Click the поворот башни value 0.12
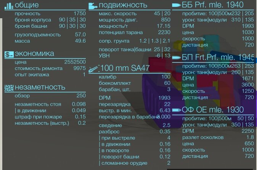Viewport: 257px width, 170px height. coord(165,157)
